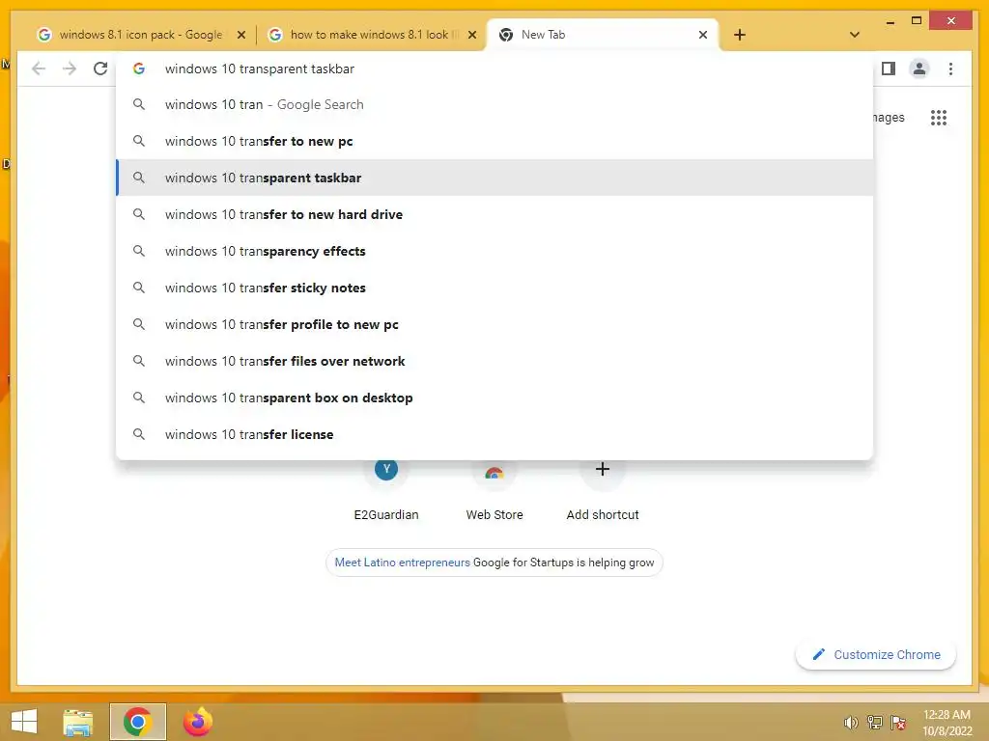The height and width of the screenshot is (741, 989).
Task: Open the Chrome side panel
Action: pos(889,69)
